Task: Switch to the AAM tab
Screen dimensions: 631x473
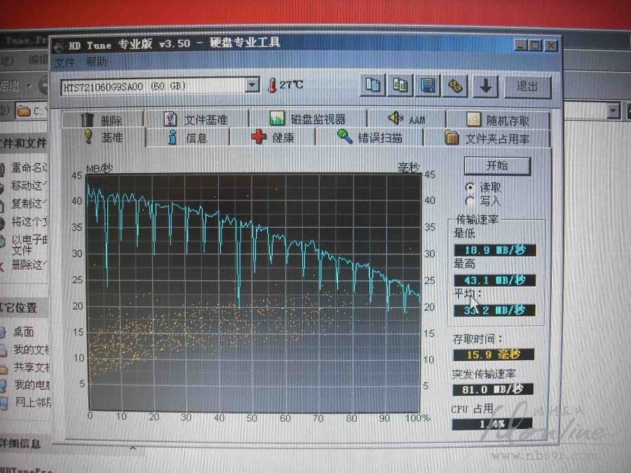Action: (x=407, y=119)
